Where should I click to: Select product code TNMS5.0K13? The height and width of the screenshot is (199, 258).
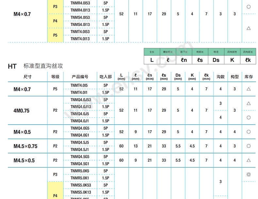[x=81, y=192]
